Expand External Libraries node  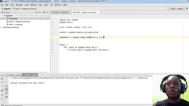point(1,27)
